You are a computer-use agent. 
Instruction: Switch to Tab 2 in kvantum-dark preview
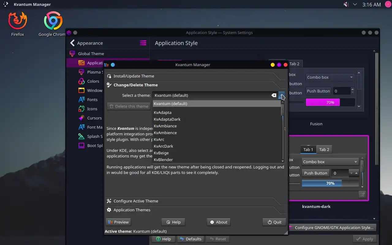pyautogui.click(x=324, y=149)
